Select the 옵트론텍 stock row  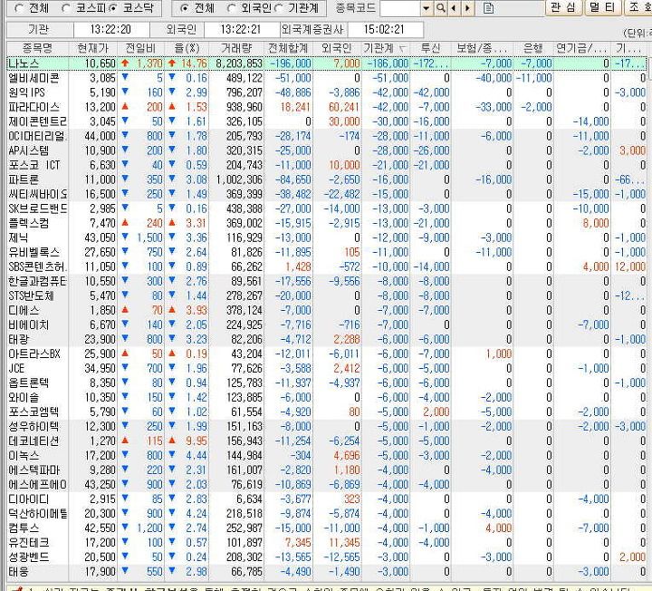click(x=327, y=383)
